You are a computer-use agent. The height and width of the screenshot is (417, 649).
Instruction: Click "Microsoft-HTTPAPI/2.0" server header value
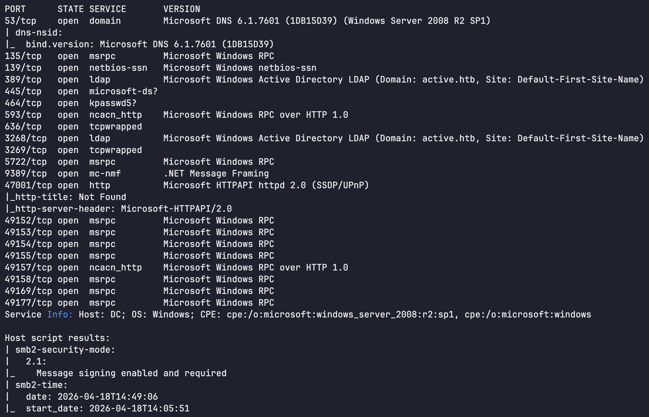[x=176, y=209]
